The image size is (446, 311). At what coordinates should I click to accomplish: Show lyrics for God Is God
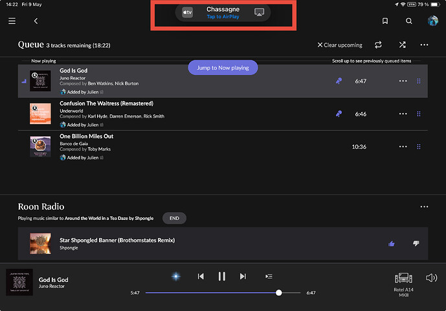[x=339, y=81]
